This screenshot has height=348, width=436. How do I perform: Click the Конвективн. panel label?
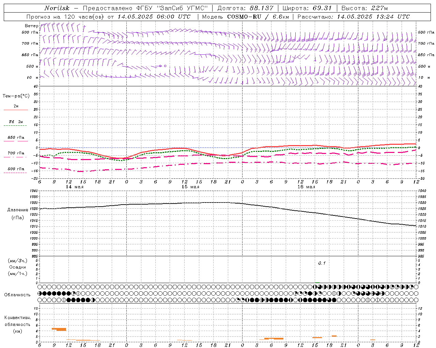point(17,318)
